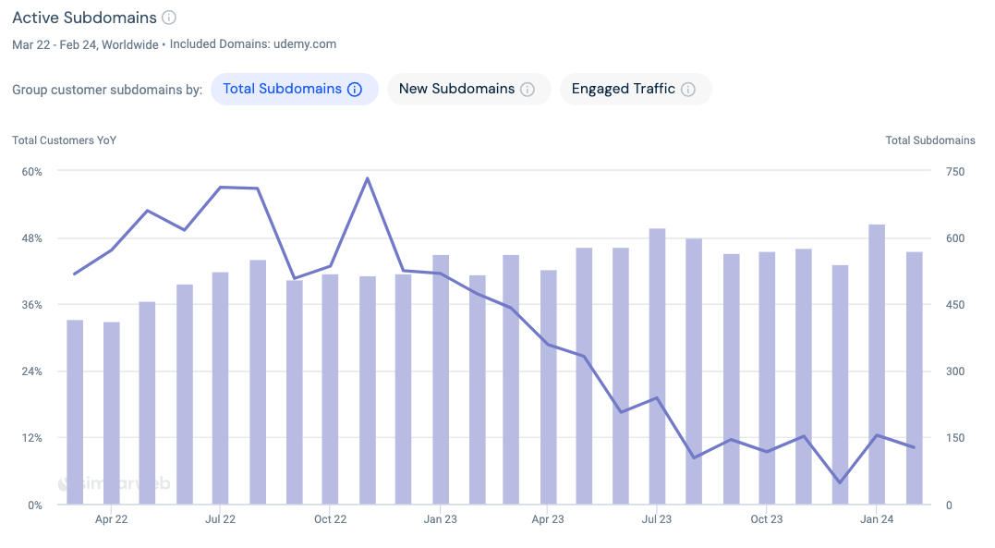The width and height of the screenshot is (995, 548).
Task: Click the Oct 23 bar in chart
Action: click(767, 379)
